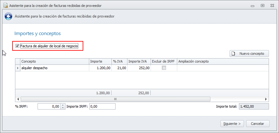Click the invoice wizard window title icon
The image size is (279, 133).
click(6, 6)
